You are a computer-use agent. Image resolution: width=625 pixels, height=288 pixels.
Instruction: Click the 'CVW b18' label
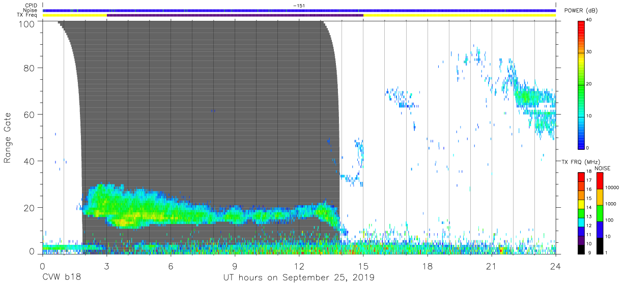(x=61, y=278)
